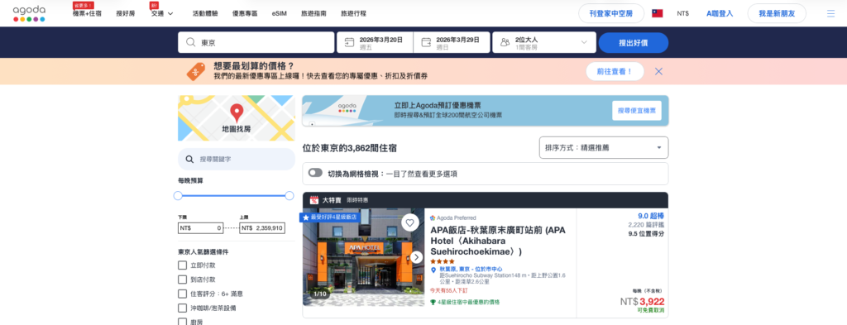This screenshot has height=325, width=847.
Task: Click the check-in calendar icon
Action: [349, 42]
